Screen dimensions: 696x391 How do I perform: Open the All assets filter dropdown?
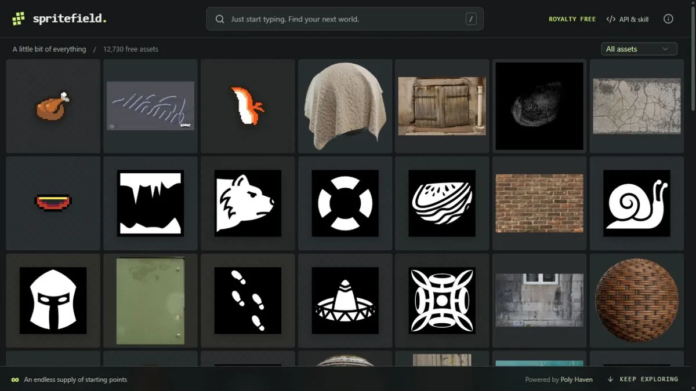pyautogui.click(x=639, y=49)
